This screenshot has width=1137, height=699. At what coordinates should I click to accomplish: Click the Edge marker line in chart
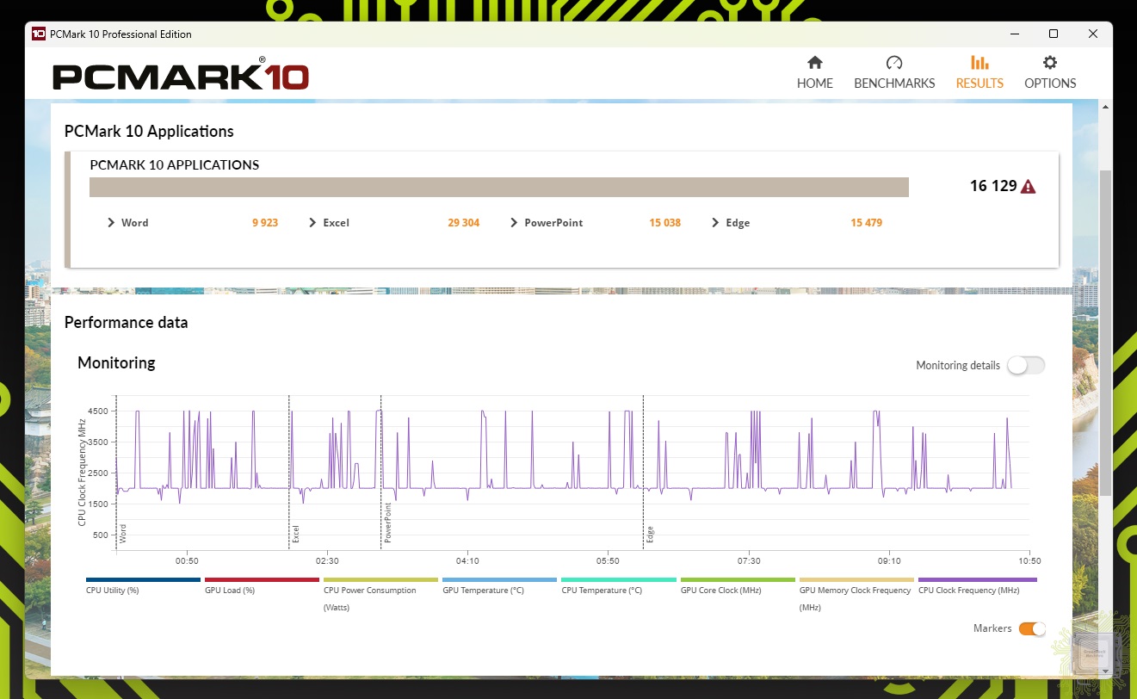tap(643, 472)
